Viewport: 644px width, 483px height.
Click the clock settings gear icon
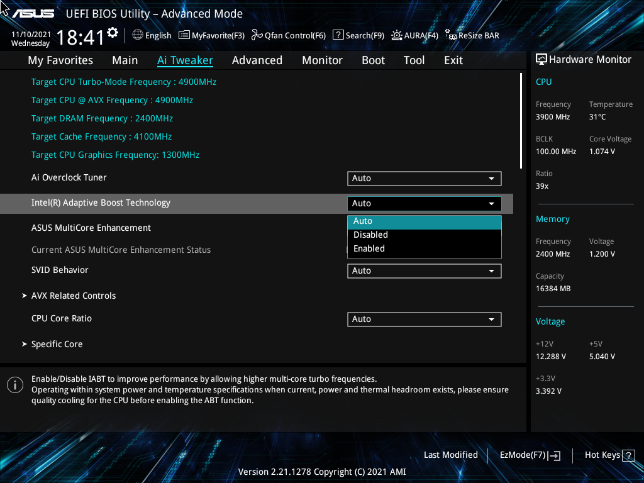(113, 32)
